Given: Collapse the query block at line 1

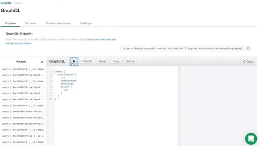Looking at the screenshot, I should 53,71.
